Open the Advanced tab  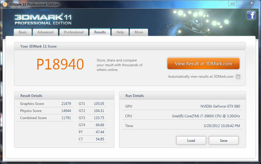pyautogui.click(x=45, y=32)
